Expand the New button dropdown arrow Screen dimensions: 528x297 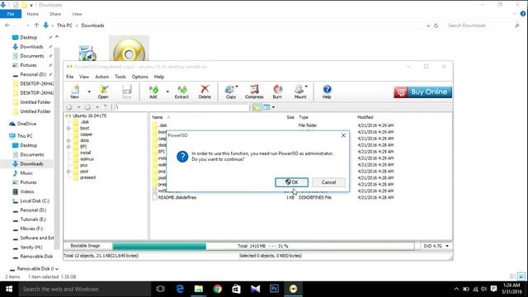89,92
